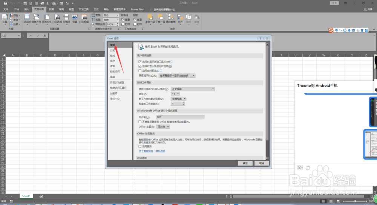Toggle headings View (查看) checkbox
Viewport: 377px width, 205px height.
tap(135, 20)
